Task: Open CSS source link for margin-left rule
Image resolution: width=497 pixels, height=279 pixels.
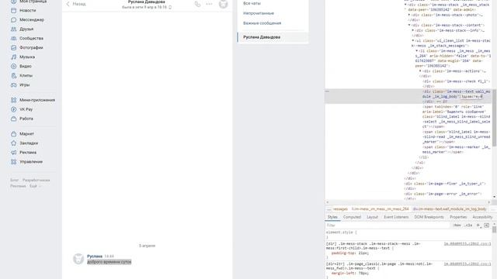Action: (467, 263)
